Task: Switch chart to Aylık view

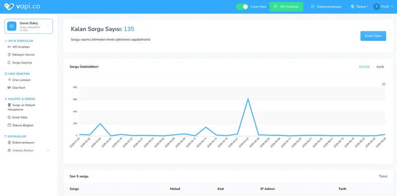Action: [380, 66]
